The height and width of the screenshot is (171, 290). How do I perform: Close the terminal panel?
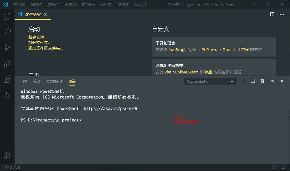pyautogui.click(x=282, y=81)
